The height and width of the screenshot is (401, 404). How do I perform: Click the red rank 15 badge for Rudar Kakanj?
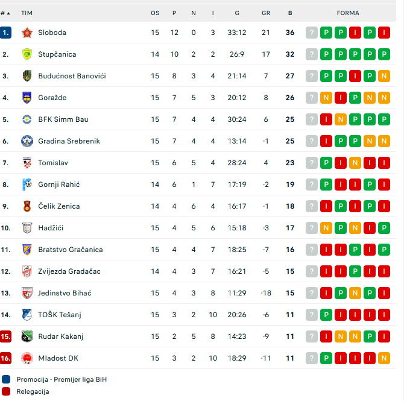5,336
